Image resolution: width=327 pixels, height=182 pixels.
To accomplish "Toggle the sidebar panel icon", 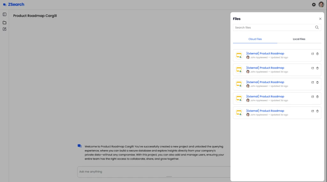I will point(4,14).
